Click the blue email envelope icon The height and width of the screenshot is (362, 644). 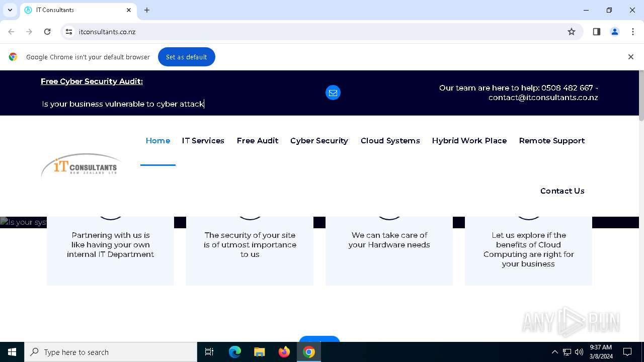333,93
